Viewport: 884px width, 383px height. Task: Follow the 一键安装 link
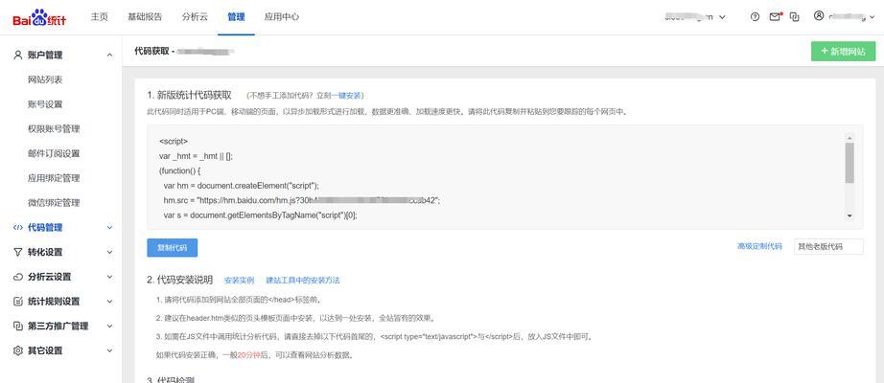pos(347,95)
